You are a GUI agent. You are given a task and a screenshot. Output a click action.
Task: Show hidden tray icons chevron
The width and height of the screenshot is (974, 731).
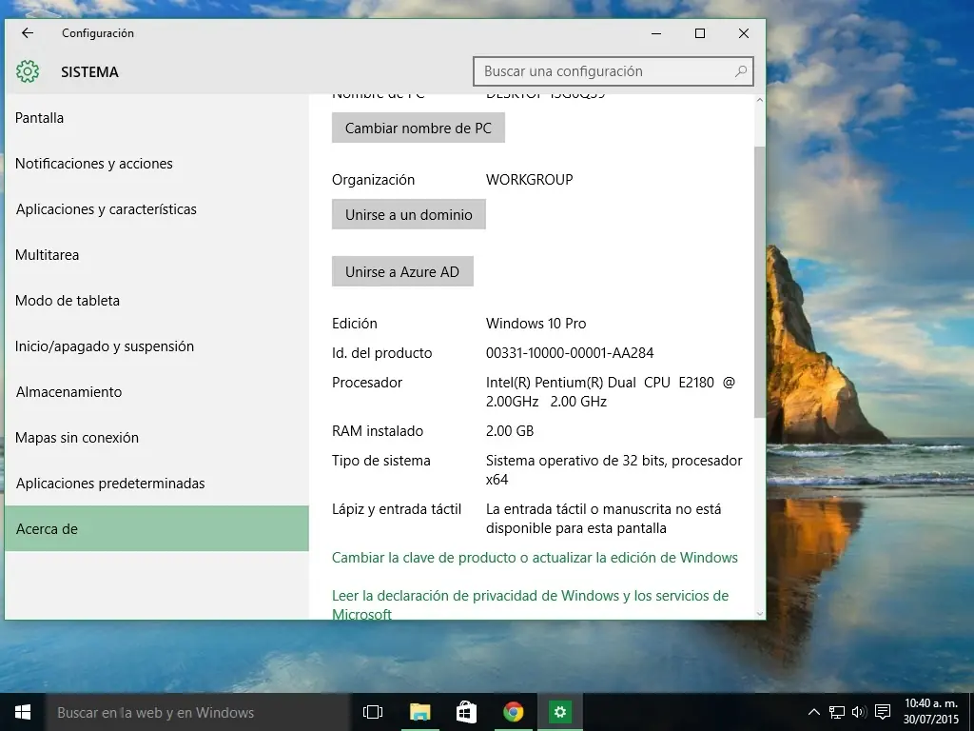[x=814, y=712]
